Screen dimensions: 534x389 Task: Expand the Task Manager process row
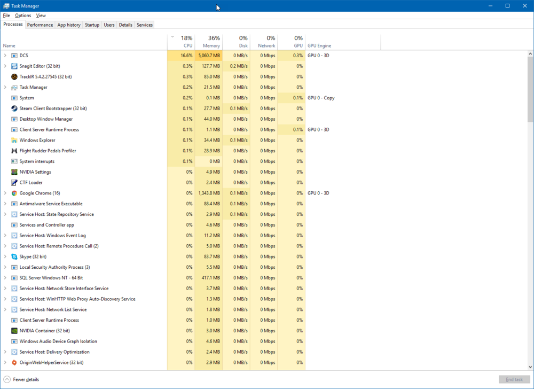[5, 87]
